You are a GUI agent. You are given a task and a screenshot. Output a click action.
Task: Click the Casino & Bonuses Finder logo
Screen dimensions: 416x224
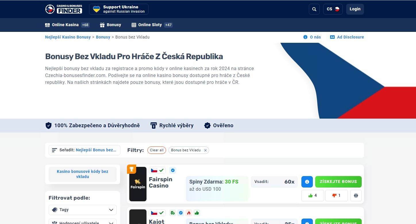pos(64,9)
